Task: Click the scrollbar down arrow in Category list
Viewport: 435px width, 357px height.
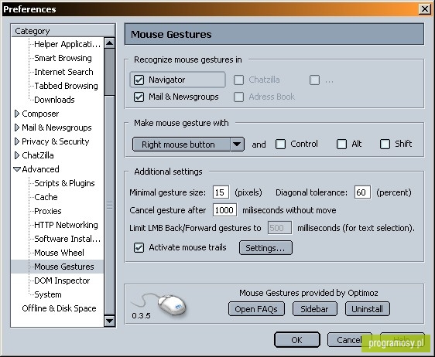Action: click(110, 321)
